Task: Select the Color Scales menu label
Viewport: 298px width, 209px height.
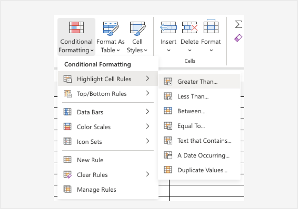Action: (x=94, y=127)
